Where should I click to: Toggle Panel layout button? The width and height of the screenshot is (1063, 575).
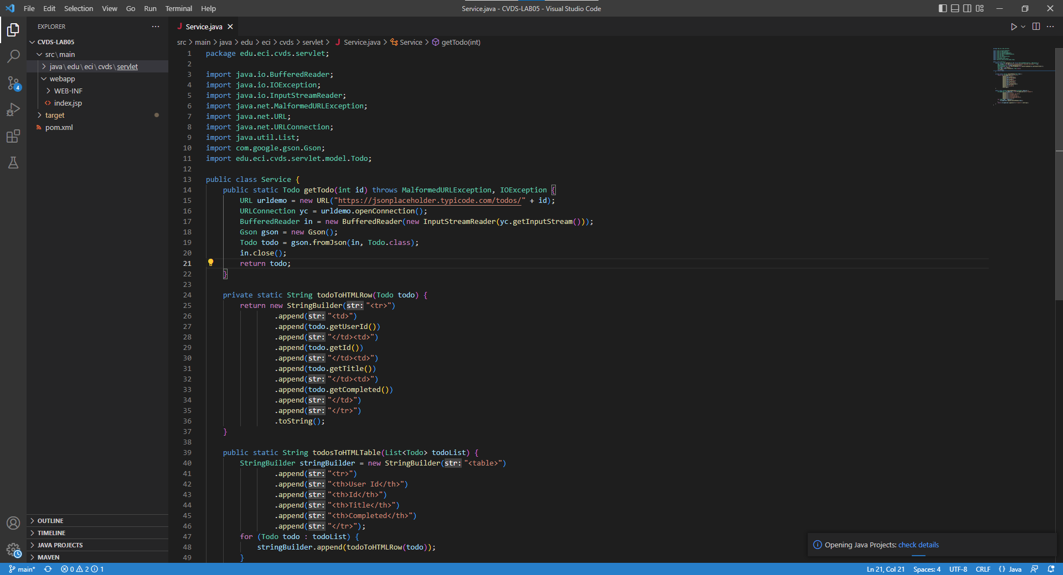point(955,8)
